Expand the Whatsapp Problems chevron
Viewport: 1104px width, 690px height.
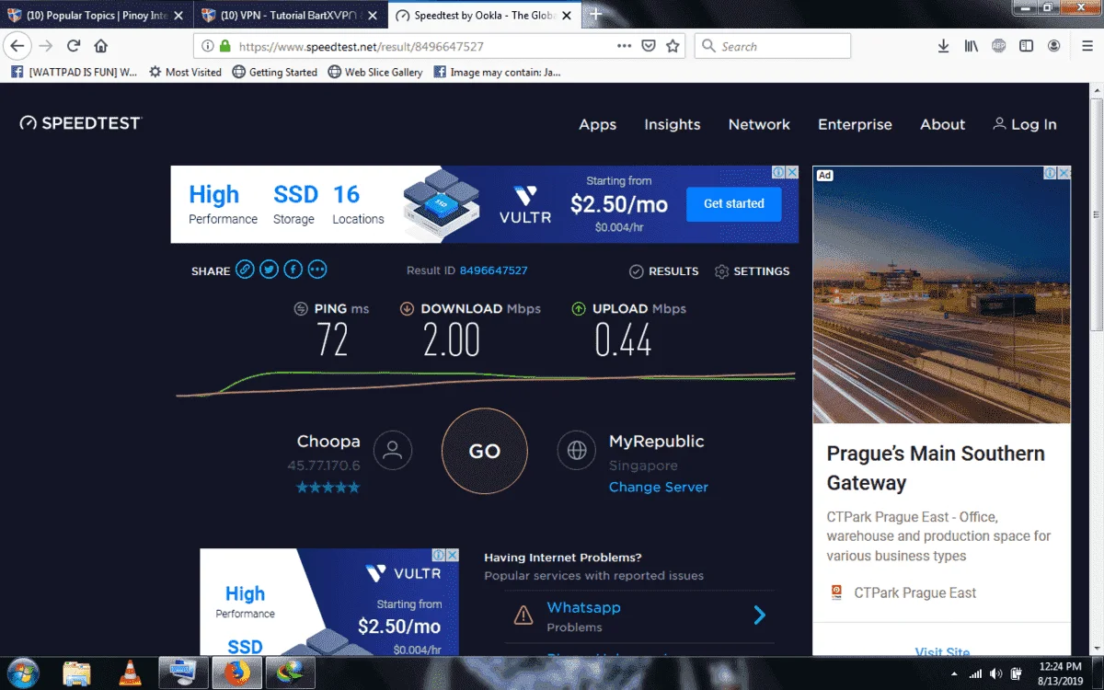pos(760,615)
